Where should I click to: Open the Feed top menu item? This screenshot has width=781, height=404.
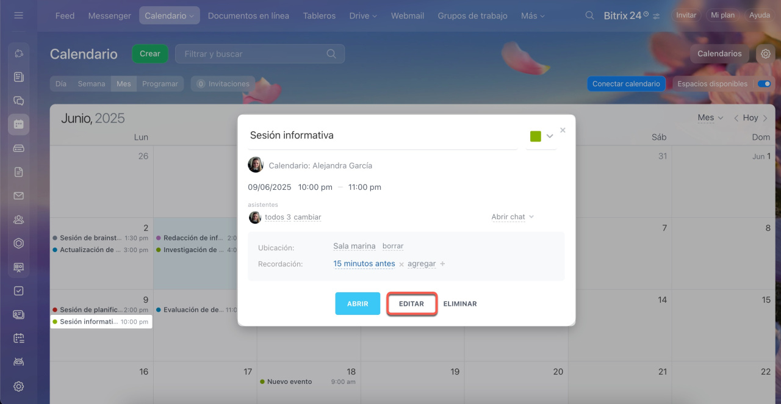[x=65, y=15]
